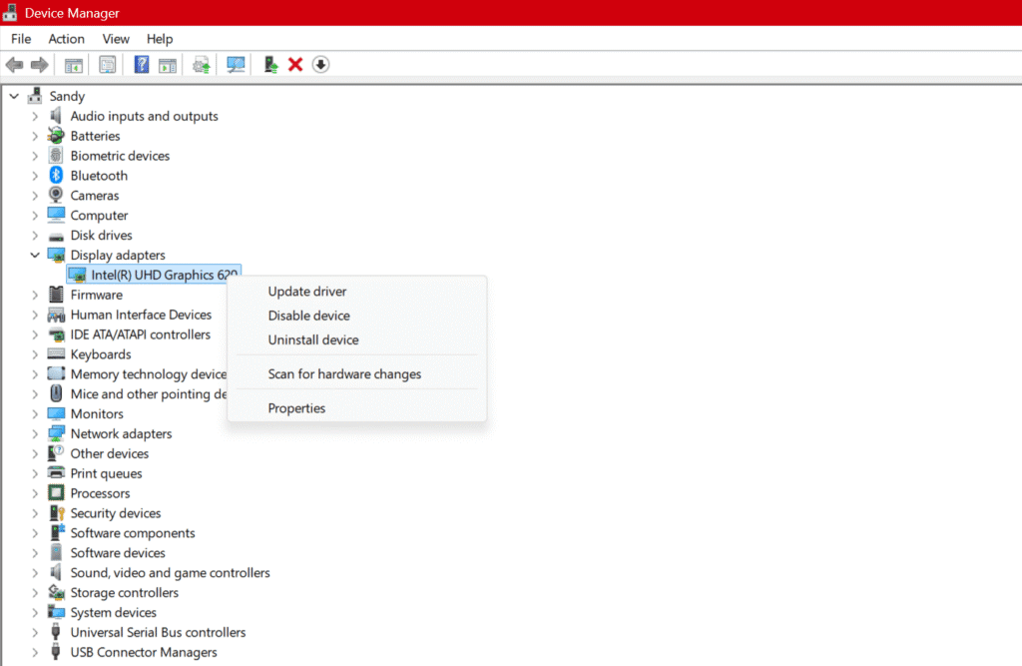Screen dimensions: 1022x666
Task: Click the Show/Hide Console Tree icon
Action: [x=72, y=64]
